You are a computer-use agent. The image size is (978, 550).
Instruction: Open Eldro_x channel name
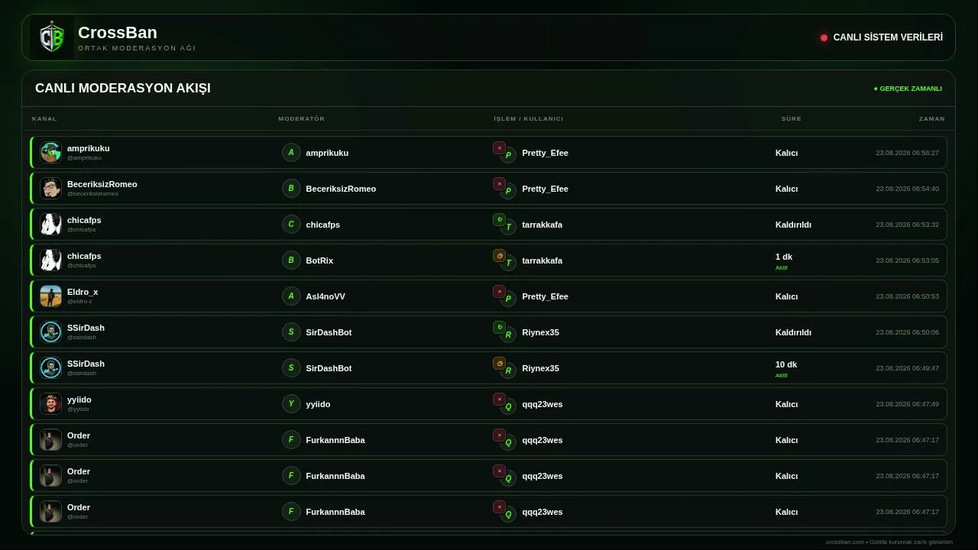83,292
